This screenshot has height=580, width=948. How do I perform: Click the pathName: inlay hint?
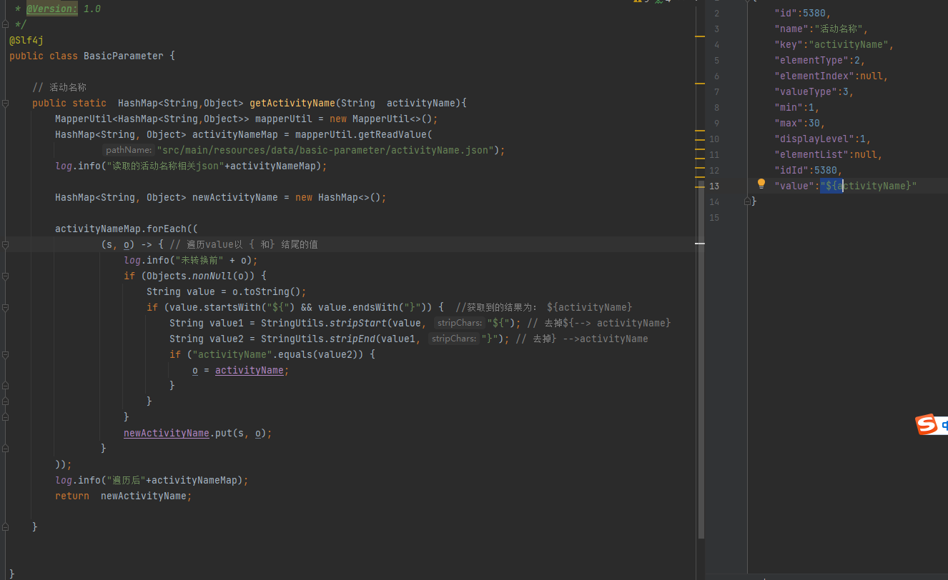pyautogui.click(x=129, y=150)
